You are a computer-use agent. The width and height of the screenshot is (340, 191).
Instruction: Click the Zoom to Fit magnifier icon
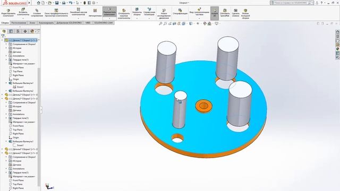tap(160, 23)
